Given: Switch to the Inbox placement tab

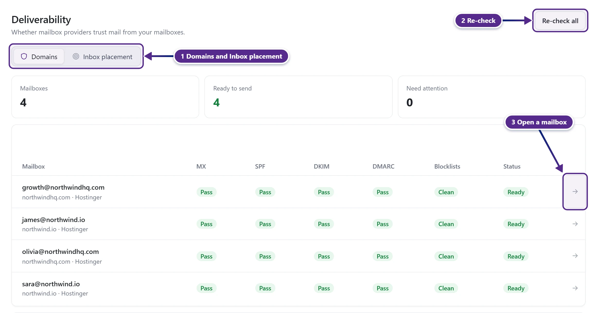Looking at the screenshot, I should [x=102, y=57].
